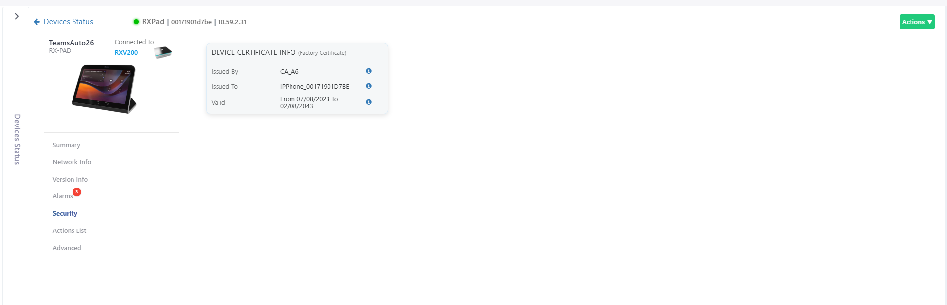The height and width of the screenshot is (305, 947).
Task: Open the Actions List section
Action: (70, 231)
